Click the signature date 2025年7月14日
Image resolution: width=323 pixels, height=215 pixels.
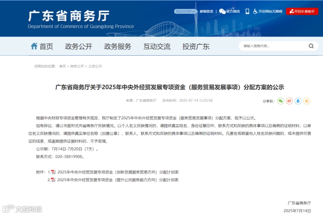click(x=297, y=211)
